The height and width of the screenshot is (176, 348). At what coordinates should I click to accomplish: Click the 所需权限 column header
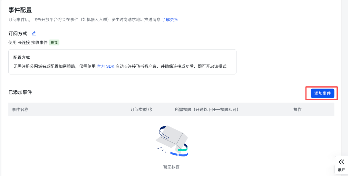click(207, 110)
